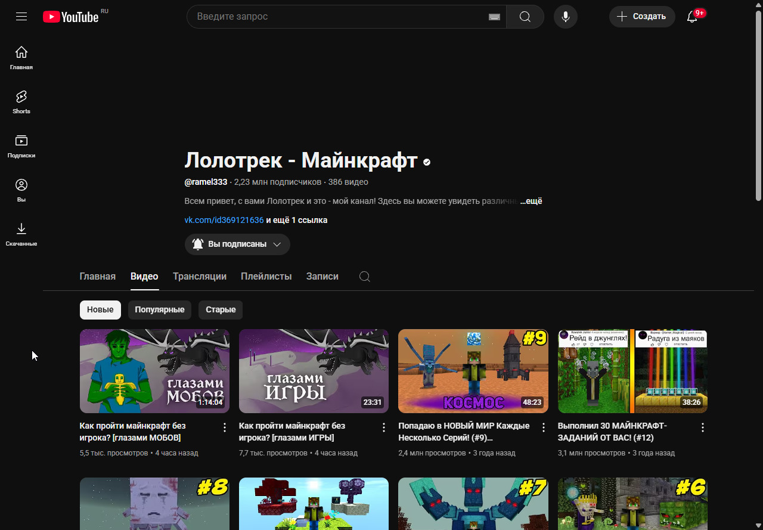Viewport: 763px width, 530px height.
Task: Click the magnifier search button
Action: 525,17
